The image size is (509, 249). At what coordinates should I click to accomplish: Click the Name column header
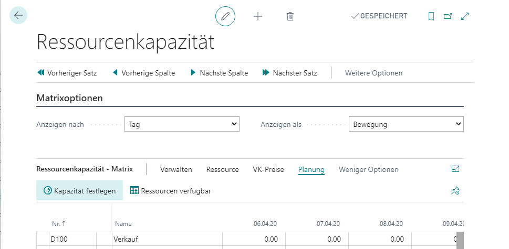coord(123,224)
